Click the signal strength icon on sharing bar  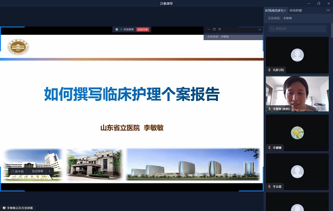point(121,30)
